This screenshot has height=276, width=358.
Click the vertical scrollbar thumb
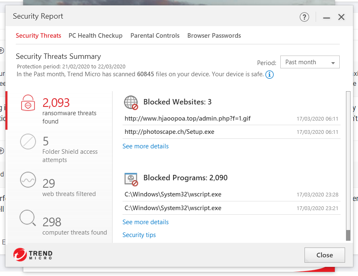point(348,235)
